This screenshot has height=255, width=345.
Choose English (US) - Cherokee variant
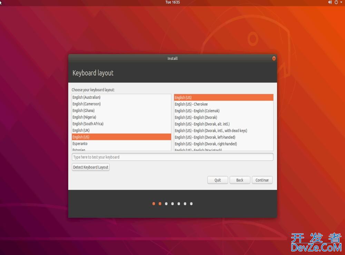point(224,104)
